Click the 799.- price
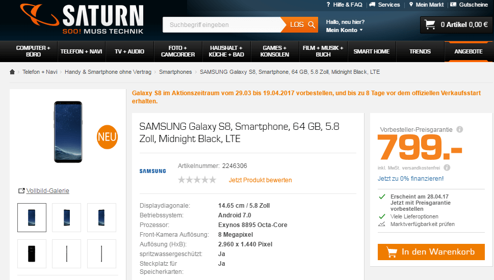This screenshot has width=494, height=280. [420, 148]
